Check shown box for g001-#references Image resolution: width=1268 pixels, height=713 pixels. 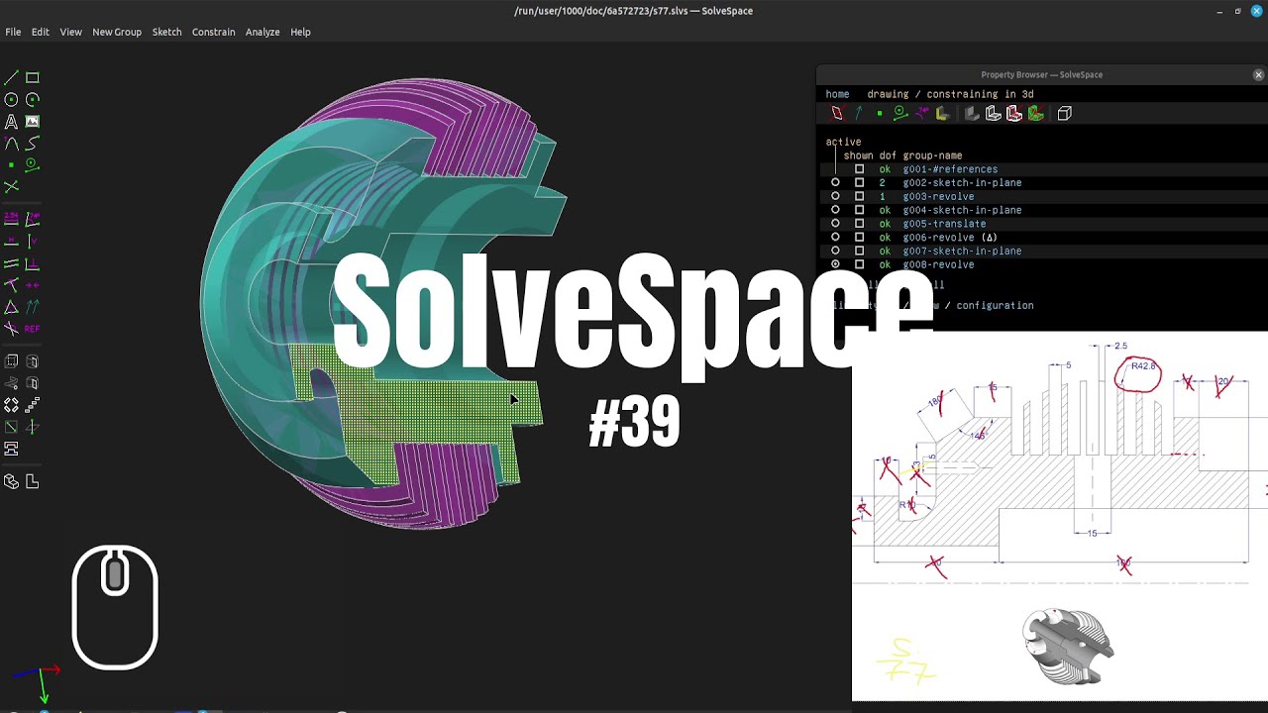(859, 169)
